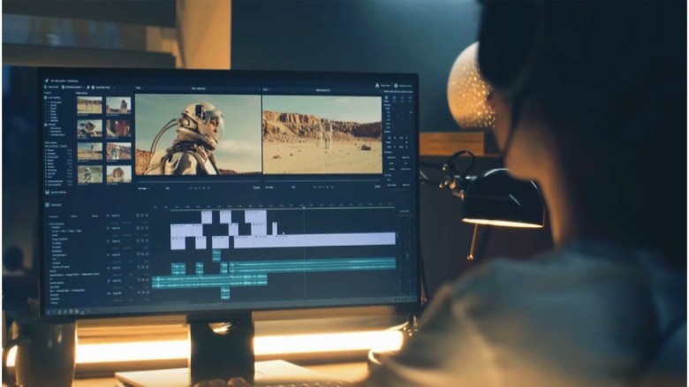Toggle first icon on top video track header
This screenshot has height=387, width=689.
point(138,216)
